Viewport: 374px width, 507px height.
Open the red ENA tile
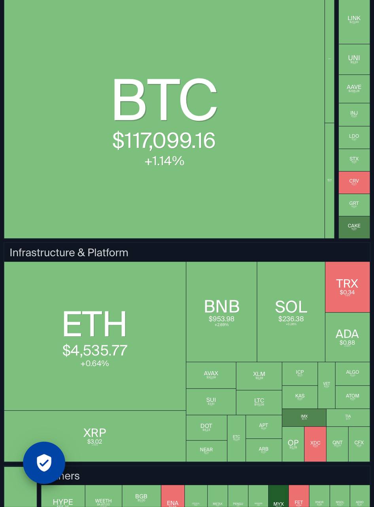point(173,496)
